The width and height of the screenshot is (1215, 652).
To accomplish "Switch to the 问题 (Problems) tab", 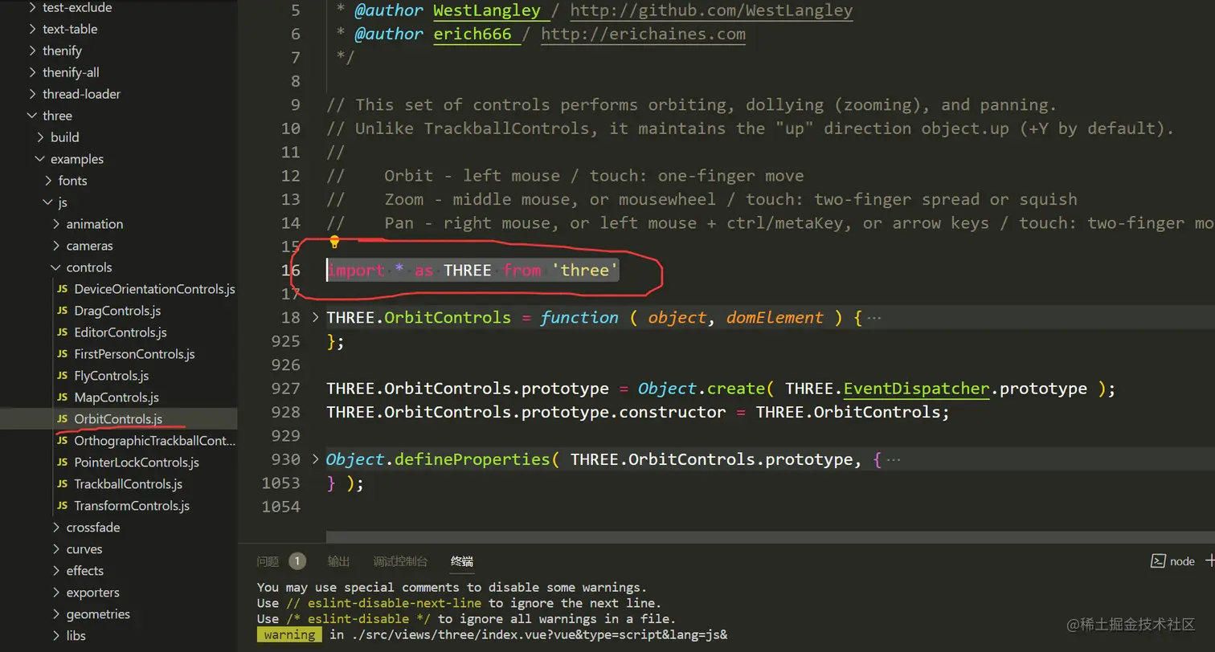I will (268, 561).
